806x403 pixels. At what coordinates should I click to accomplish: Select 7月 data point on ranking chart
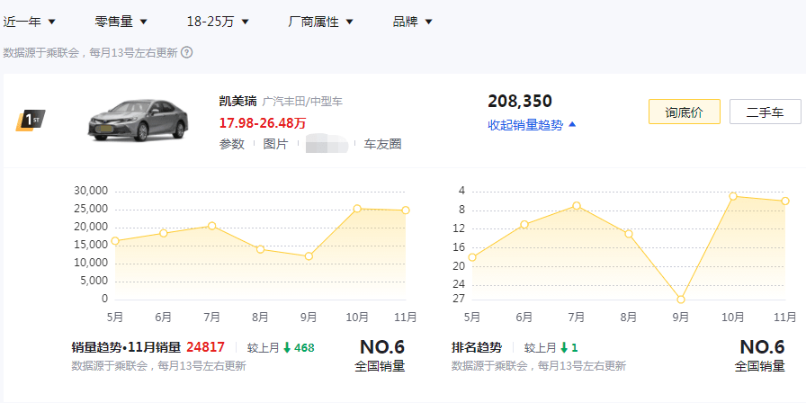(577, 206)
